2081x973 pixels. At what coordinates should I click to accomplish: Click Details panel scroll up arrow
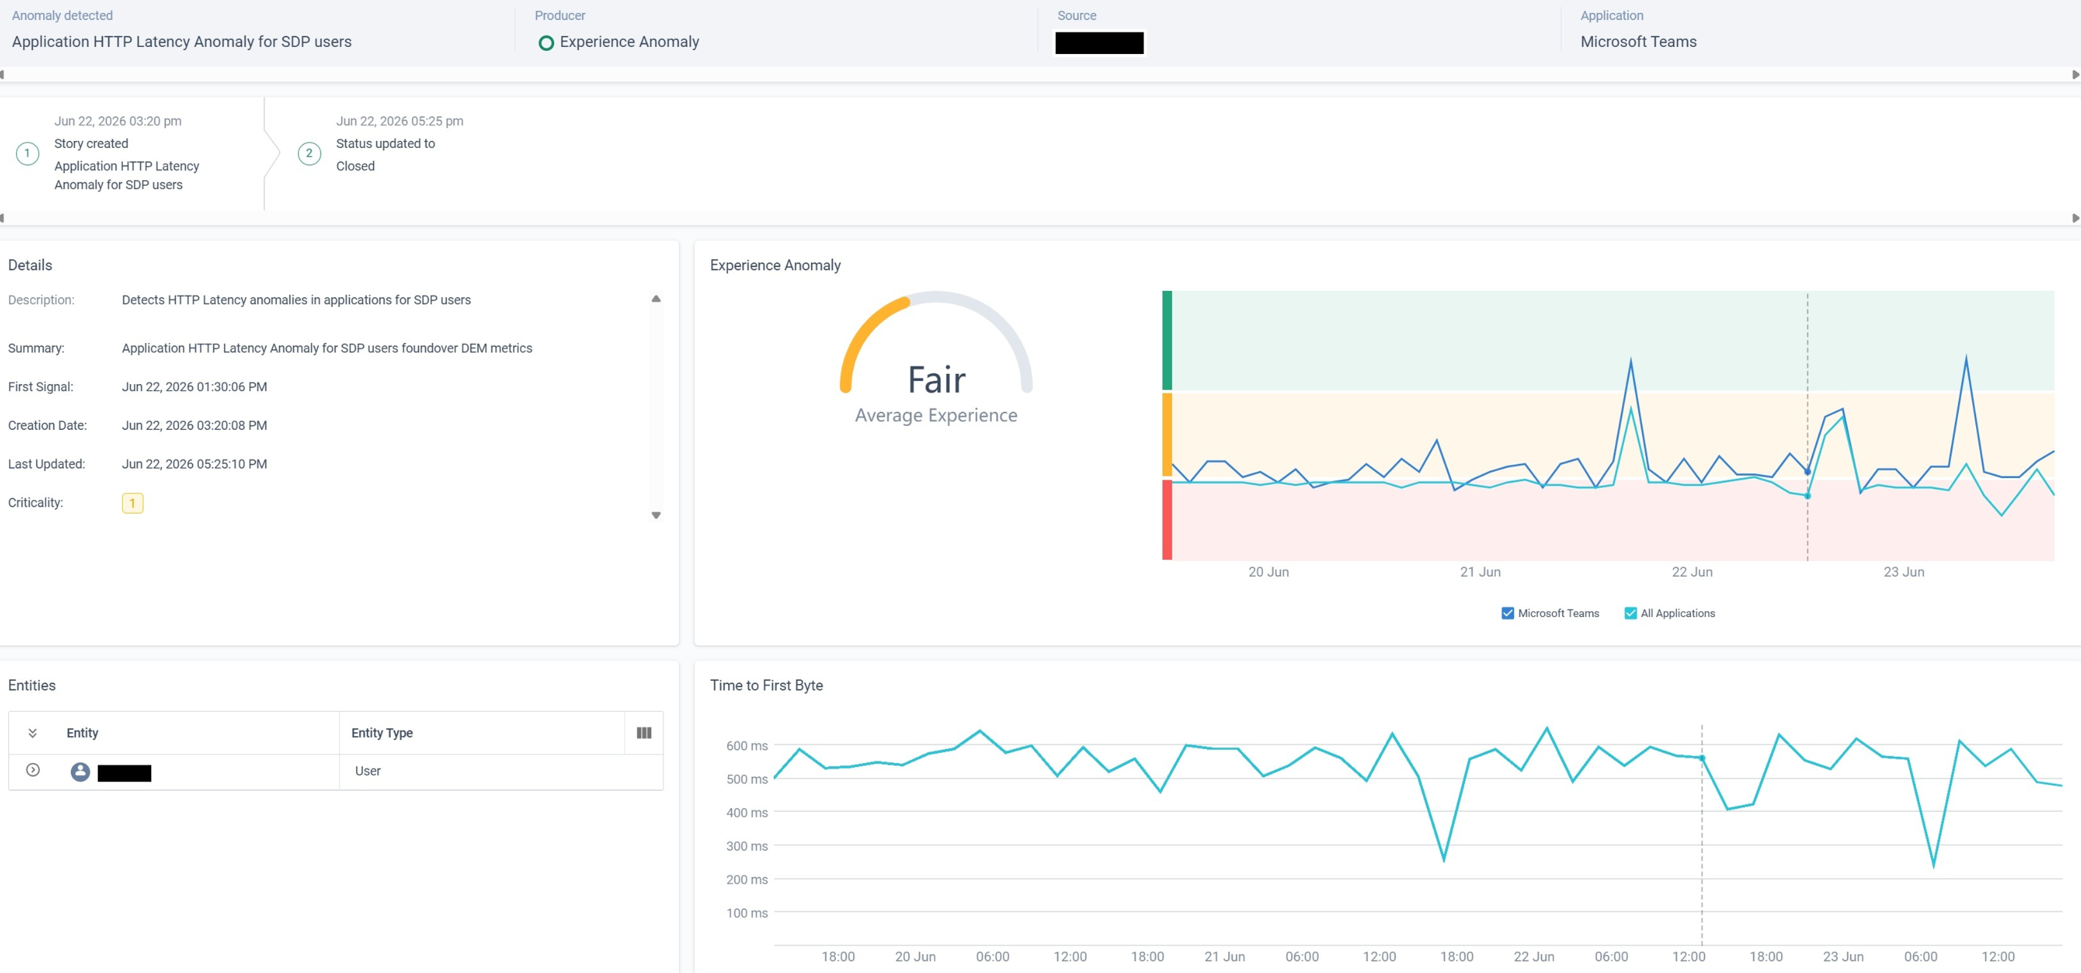pyautogui.click(x=656, y=299)
